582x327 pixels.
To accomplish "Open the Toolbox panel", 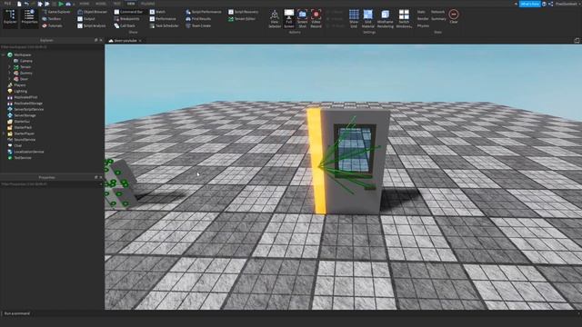I will (52, 19).
